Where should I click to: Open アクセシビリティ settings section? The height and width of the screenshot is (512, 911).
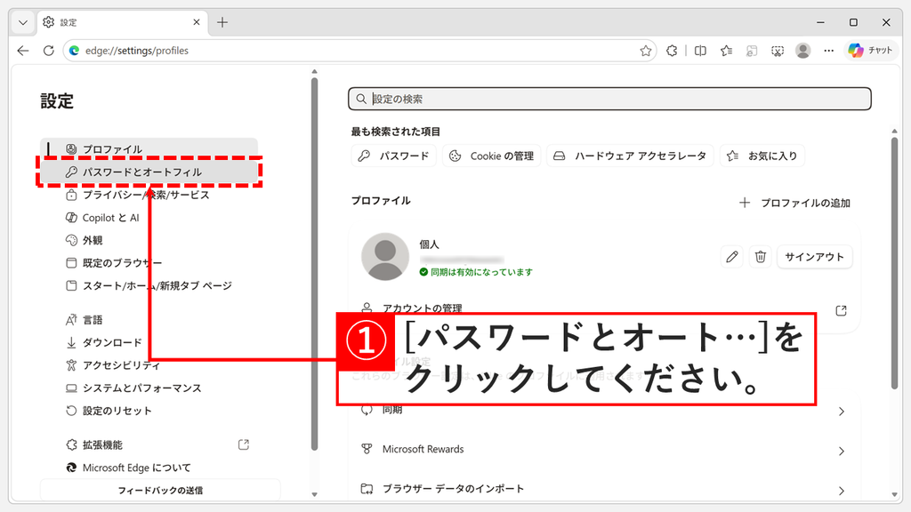(x=149, y=365)
